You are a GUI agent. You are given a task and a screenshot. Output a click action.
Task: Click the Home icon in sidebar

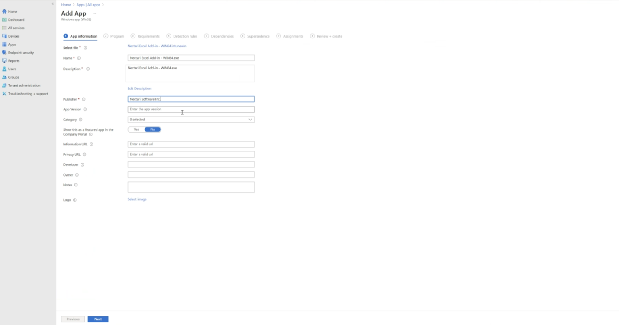4,12
